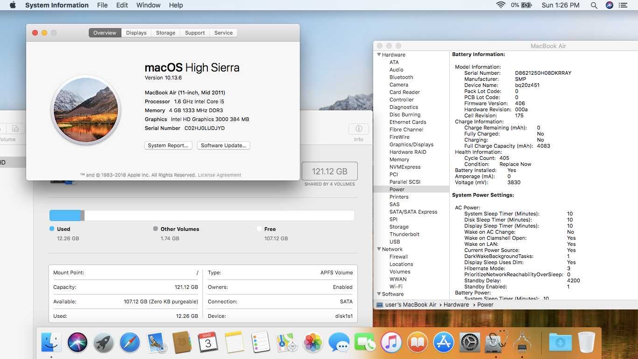This screenshot has width=638, height=359.
Task: Select Firewall under Network
Action: coord(399,257)
